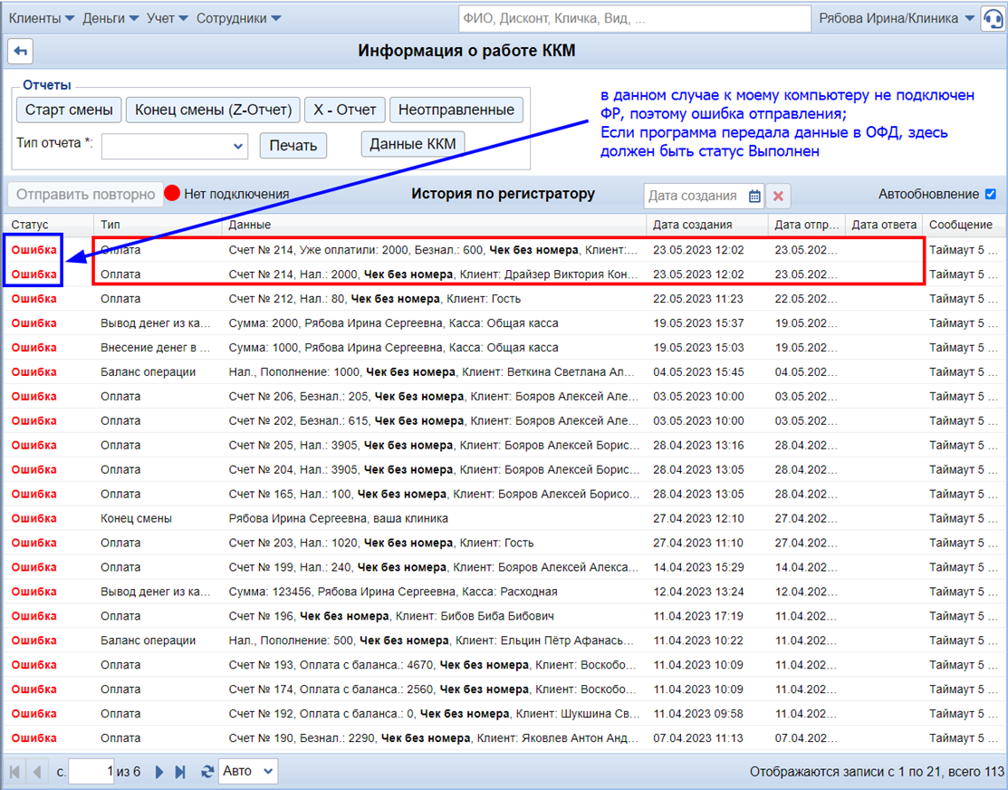Screen dimensions: 1008x790
Task: Clear date filter with red X
Action: click(x=778, y=196)
